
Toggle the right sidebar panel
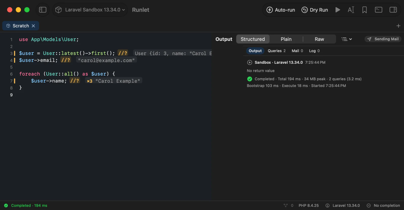tap(393, 10)
